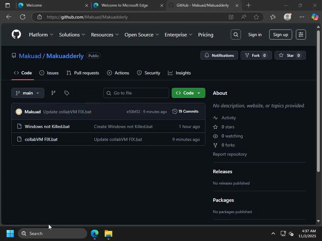This screenshot has height=241, width=322.
Task: Open Edge settings and more ellipsis
Action: tap(302, 17)
